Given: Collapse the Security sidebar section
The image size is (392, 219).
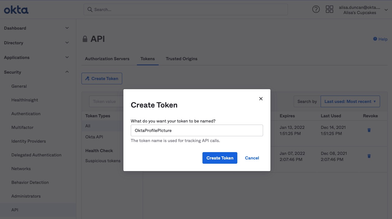Looking at the screenshot, I should (x=67, y=72).
